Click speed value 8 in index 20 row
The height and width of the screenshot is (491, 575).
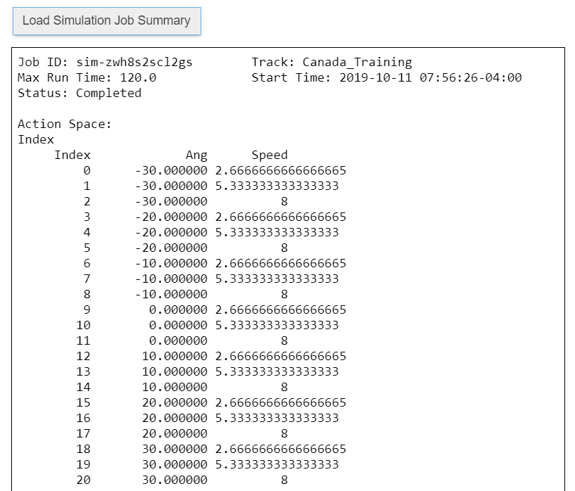(284, 480)
